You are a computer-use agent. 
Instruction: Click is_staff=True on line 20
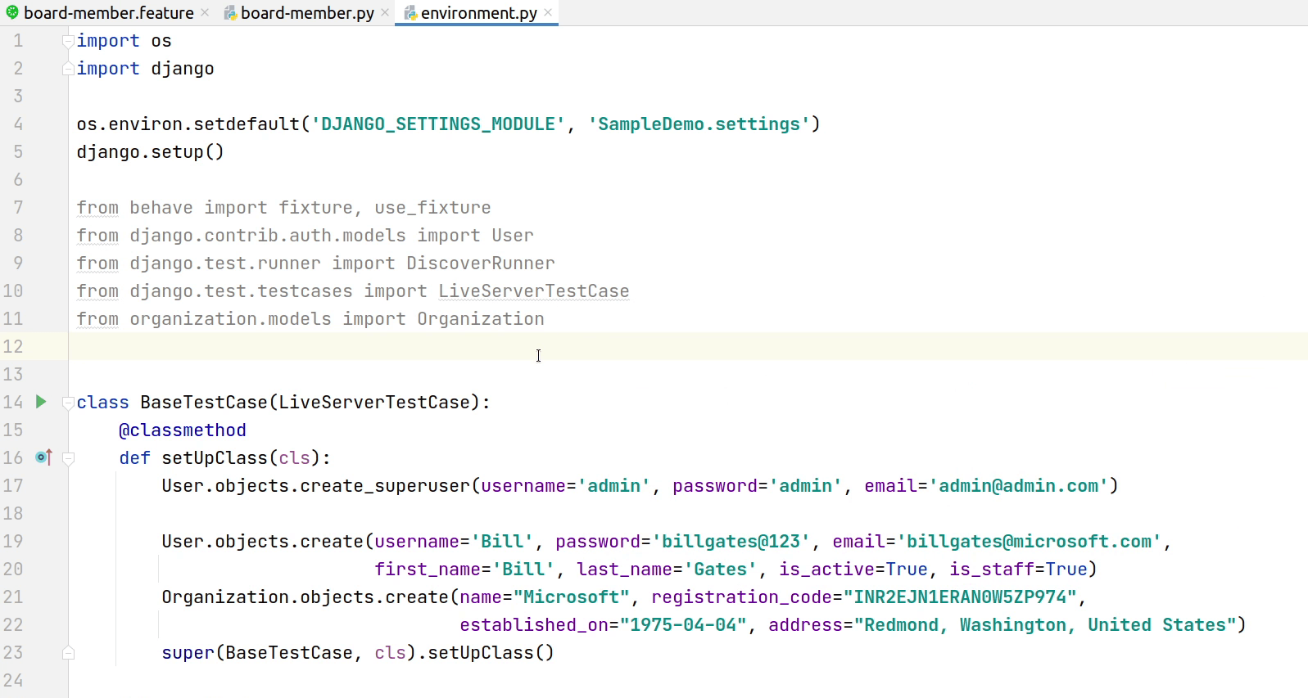(x=1018, y=569)
